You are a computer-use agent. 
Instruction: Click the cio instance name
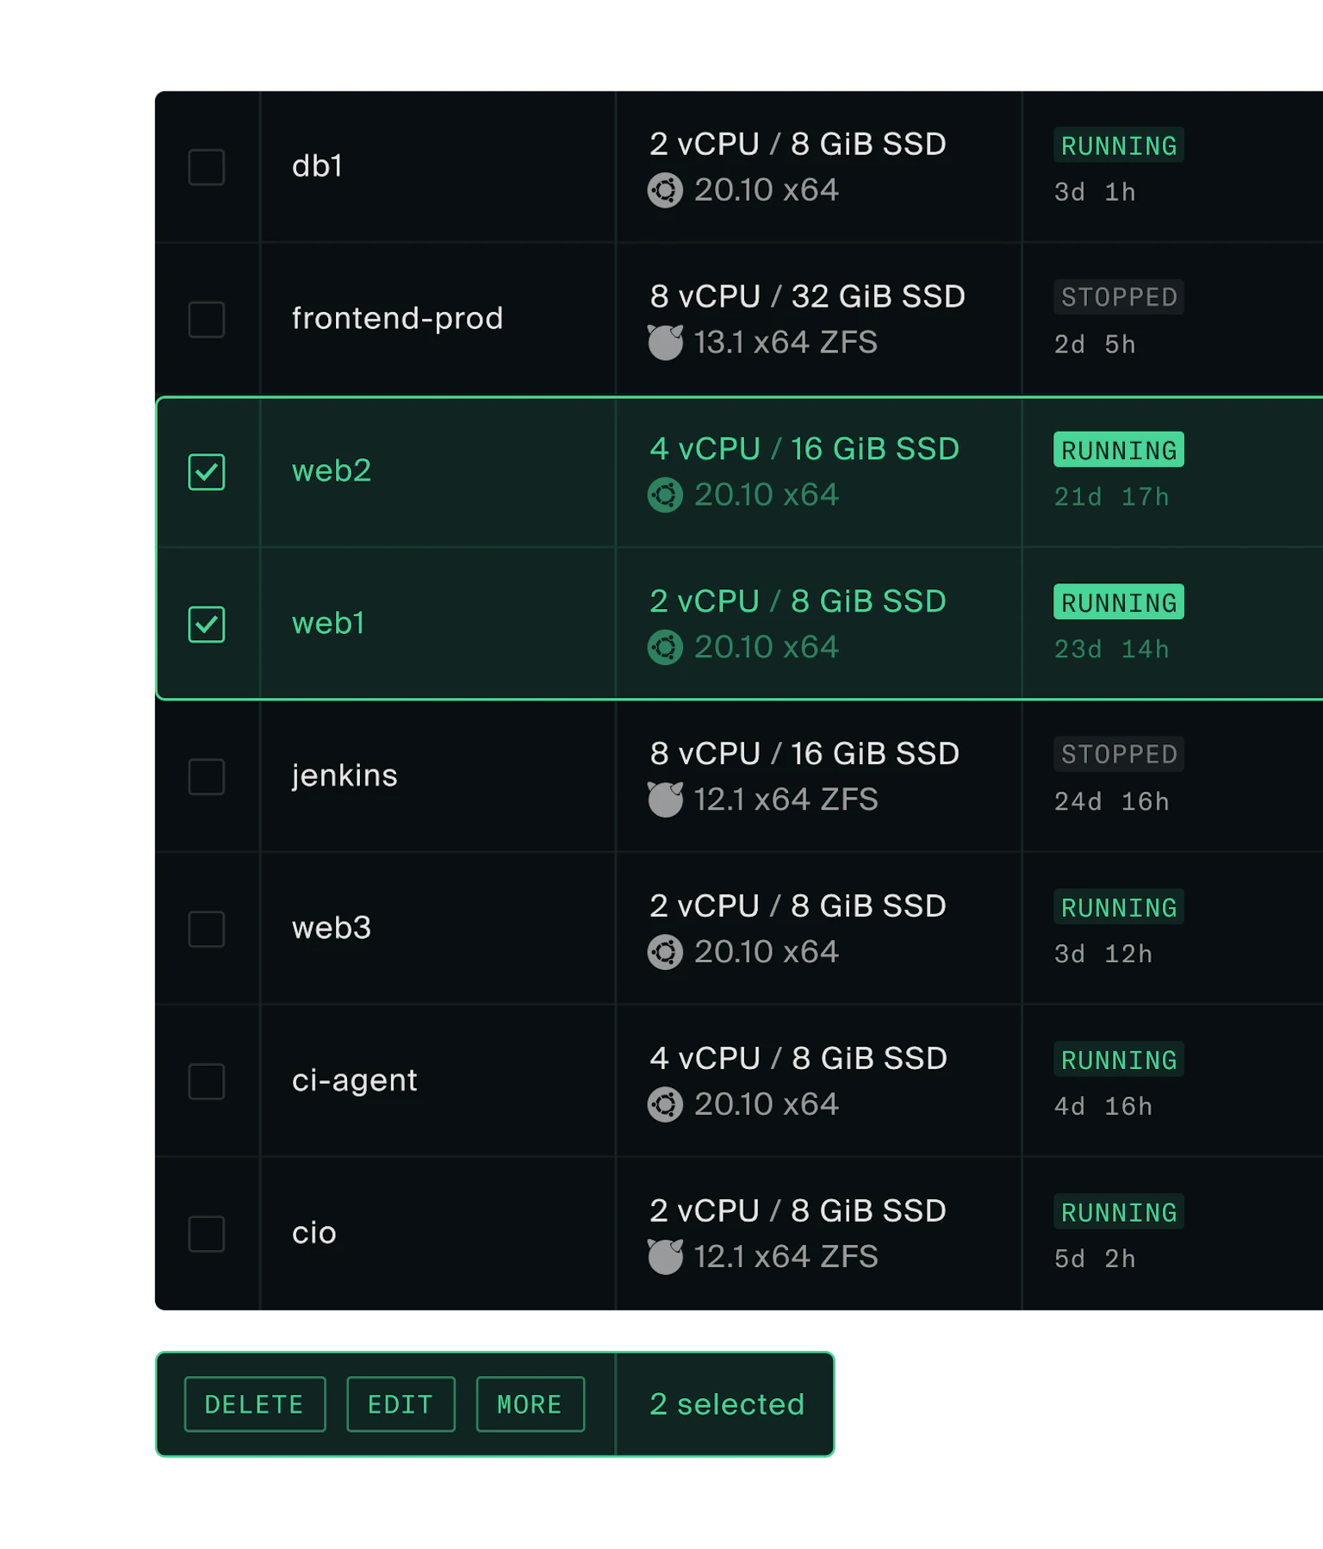click(314, 1233)
